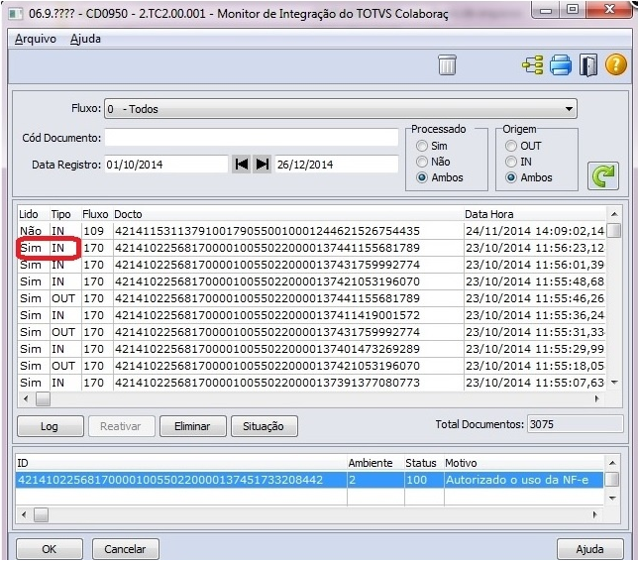
Task: Click the Cód Documento input field
Action: click(252, 138)
